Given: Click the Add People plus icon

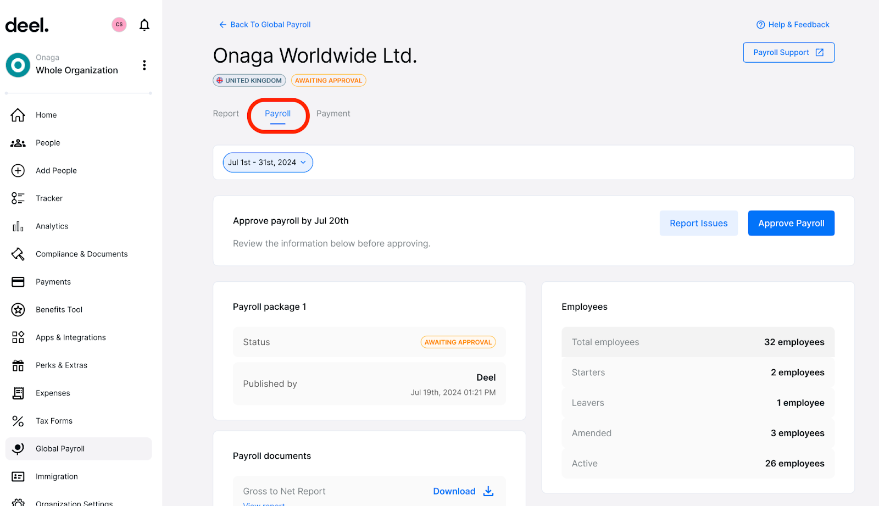Looking at the screenshot, I should (x=18, y=170).
